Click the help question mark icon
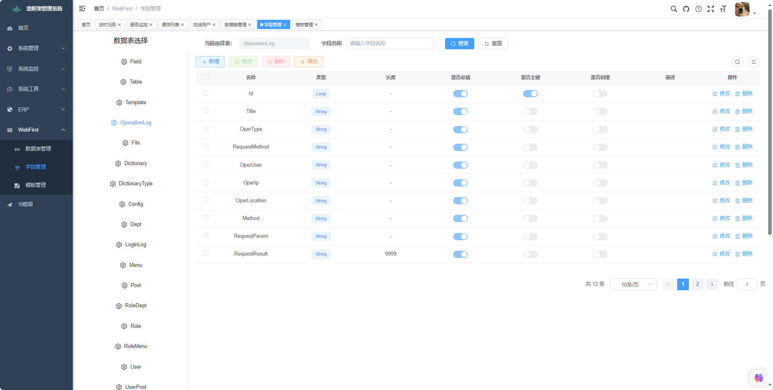The image size is (773, 390). pyautogui.click(x=699, y=9)
